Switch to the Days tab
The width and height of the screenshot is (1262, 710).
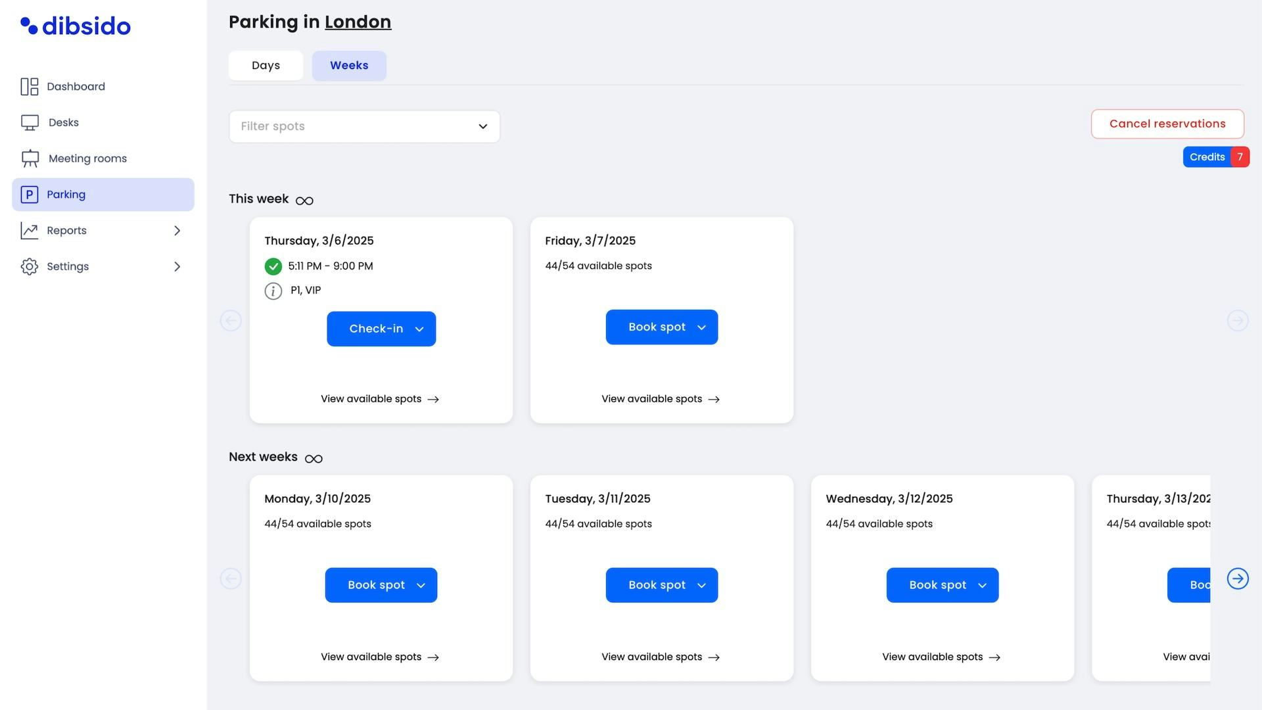click(x=266, y=66)
